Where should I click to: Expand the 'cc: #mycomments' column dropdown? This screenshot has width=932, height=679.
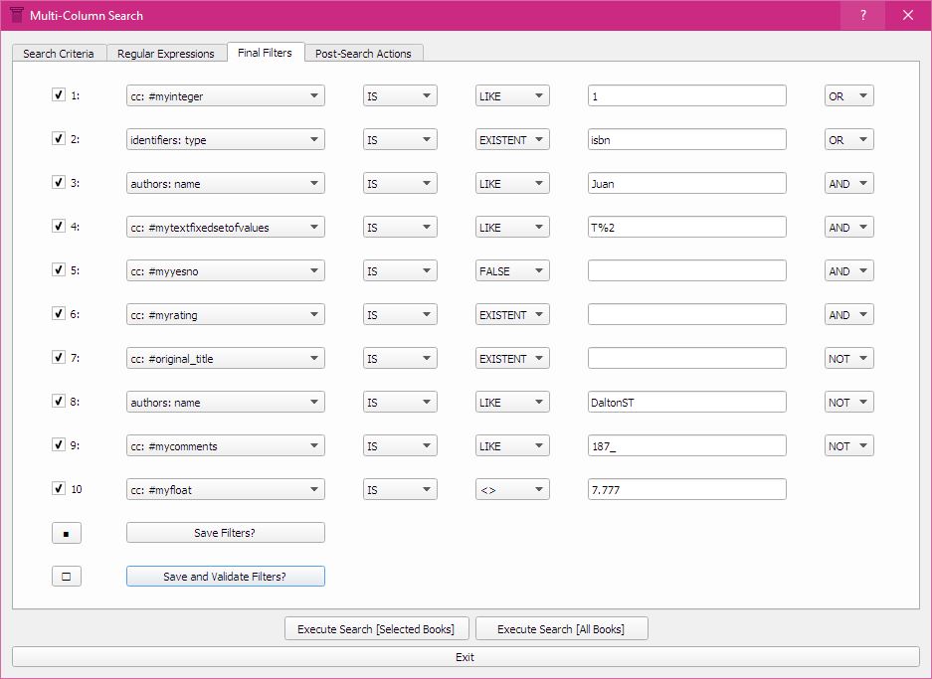click(x=226, y=446)
